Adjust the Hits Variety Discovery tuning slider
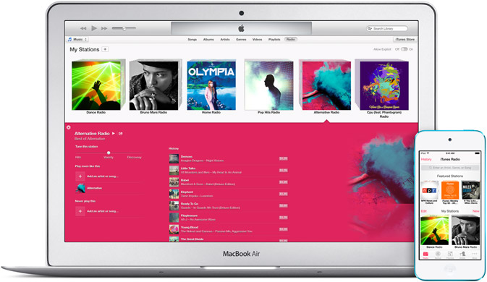Screen dimensions: 487x282 pyautogui.click(x=109, y=153)
